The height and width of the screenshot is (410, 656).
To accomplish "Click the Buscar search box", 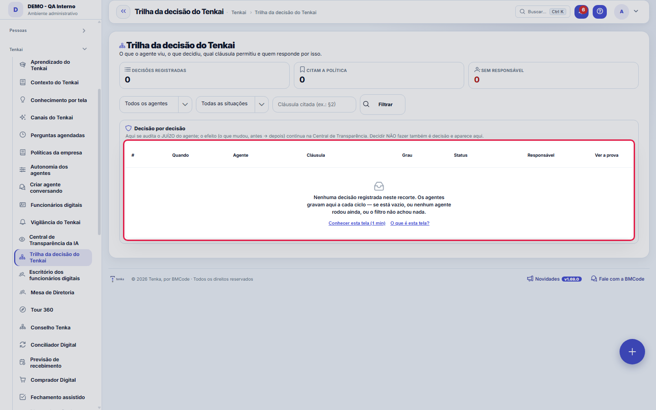I will (543, 12).
